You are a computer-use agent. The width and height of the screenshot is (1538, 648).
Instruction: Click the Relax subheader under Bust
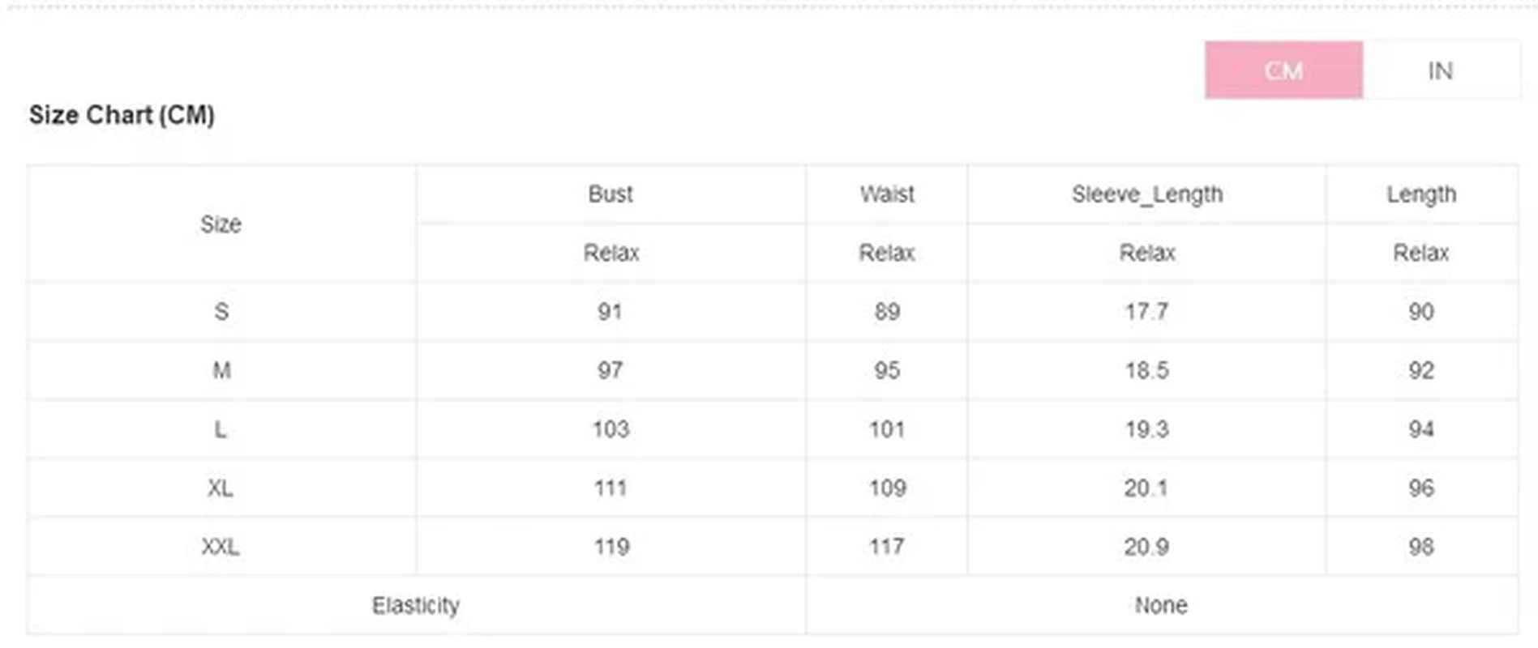(610, 254)
